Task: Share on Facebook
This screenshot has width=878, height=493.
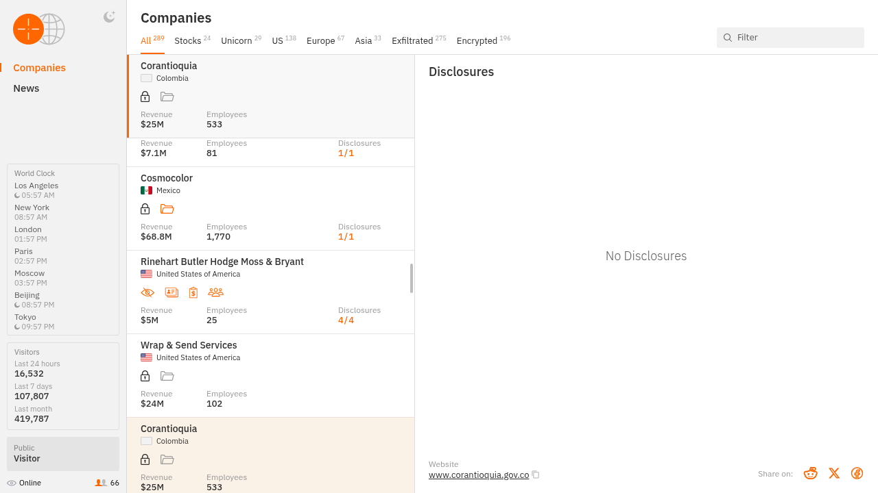Action: click(857, 473)
